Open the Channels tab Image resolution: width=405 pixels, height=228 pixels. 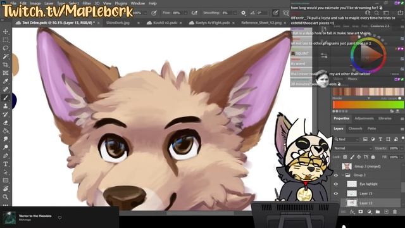tap(356, 129)
